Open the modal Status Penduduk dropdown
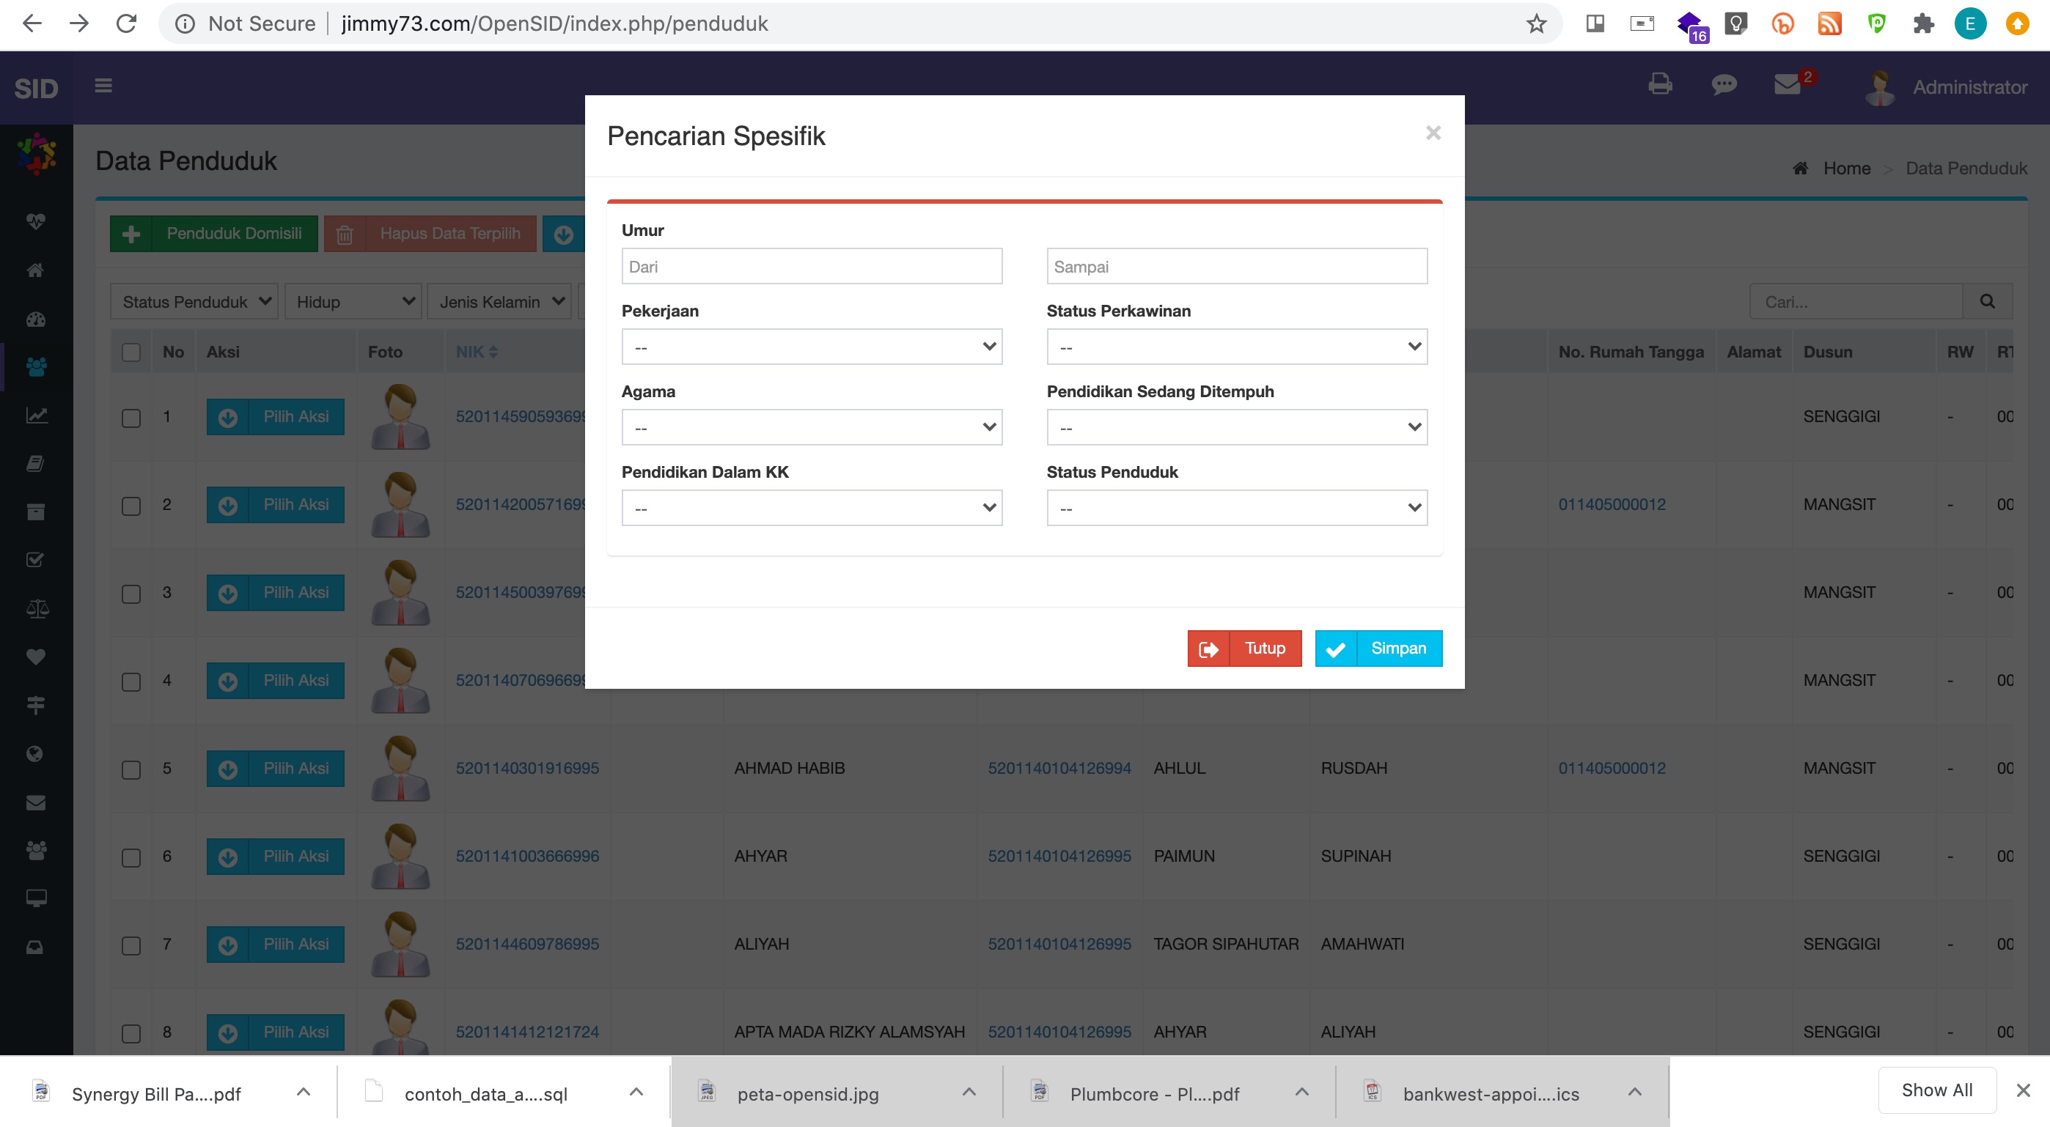Viewport: 2050px width, 1127px height. click(1237, 509)
